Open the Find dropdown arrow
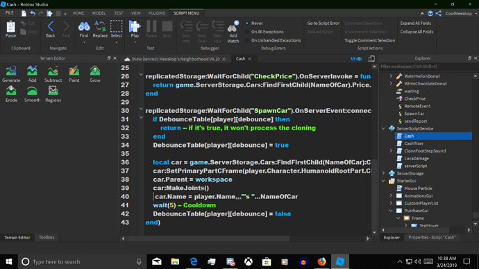 coord(84,42)
